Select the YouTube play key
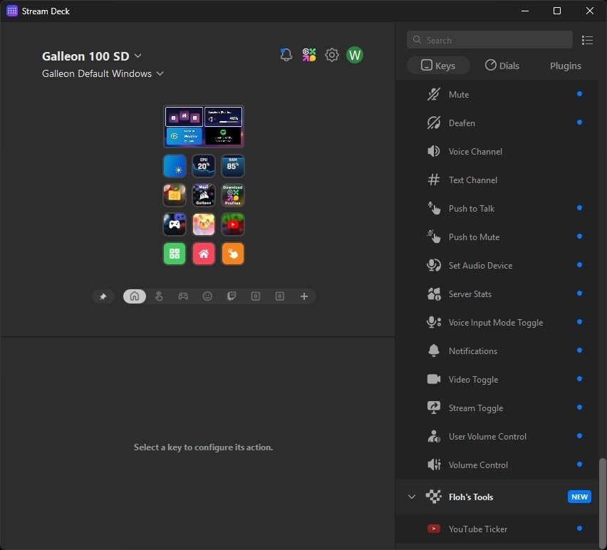This screenshot has height=550, width=607. [233, 224]
